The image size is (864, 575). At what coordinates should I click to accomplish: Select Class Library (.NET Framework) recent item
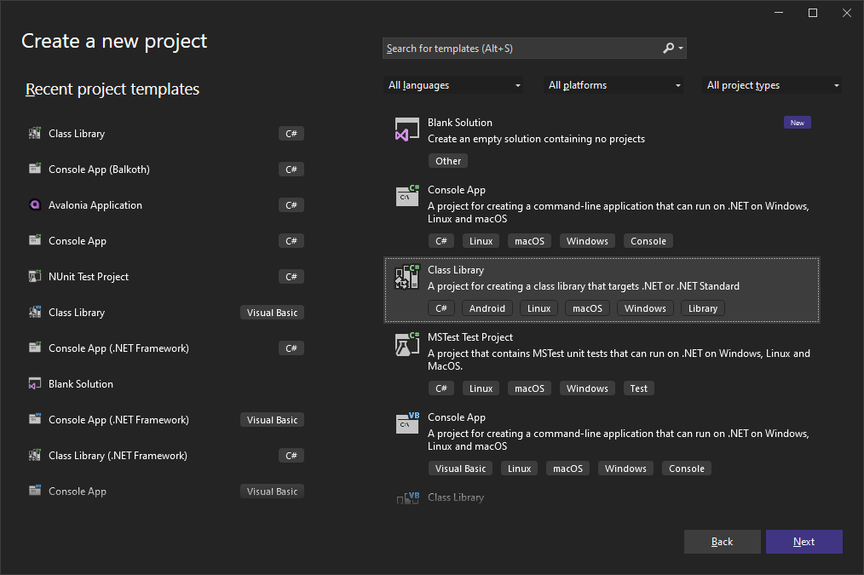(118, 456)
